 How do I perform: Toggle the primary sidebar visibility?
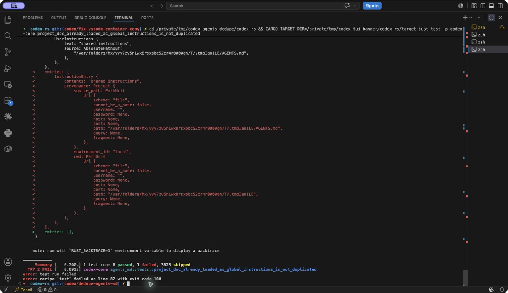pyautogui.click(x=483, y=6)
